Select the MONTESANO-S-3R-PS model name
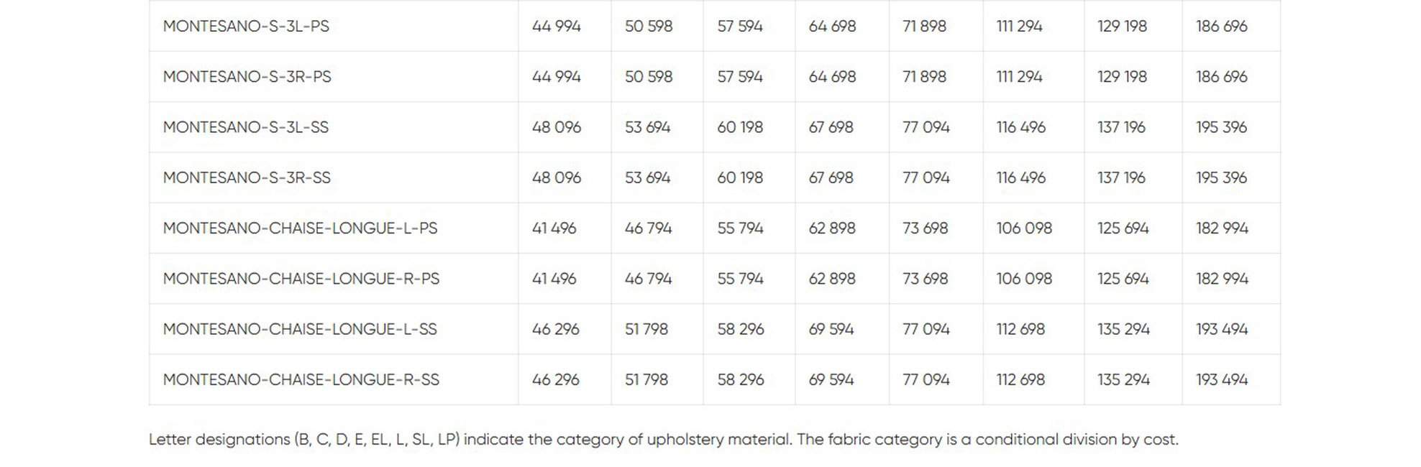1421x467 pixels. point(247,77)
